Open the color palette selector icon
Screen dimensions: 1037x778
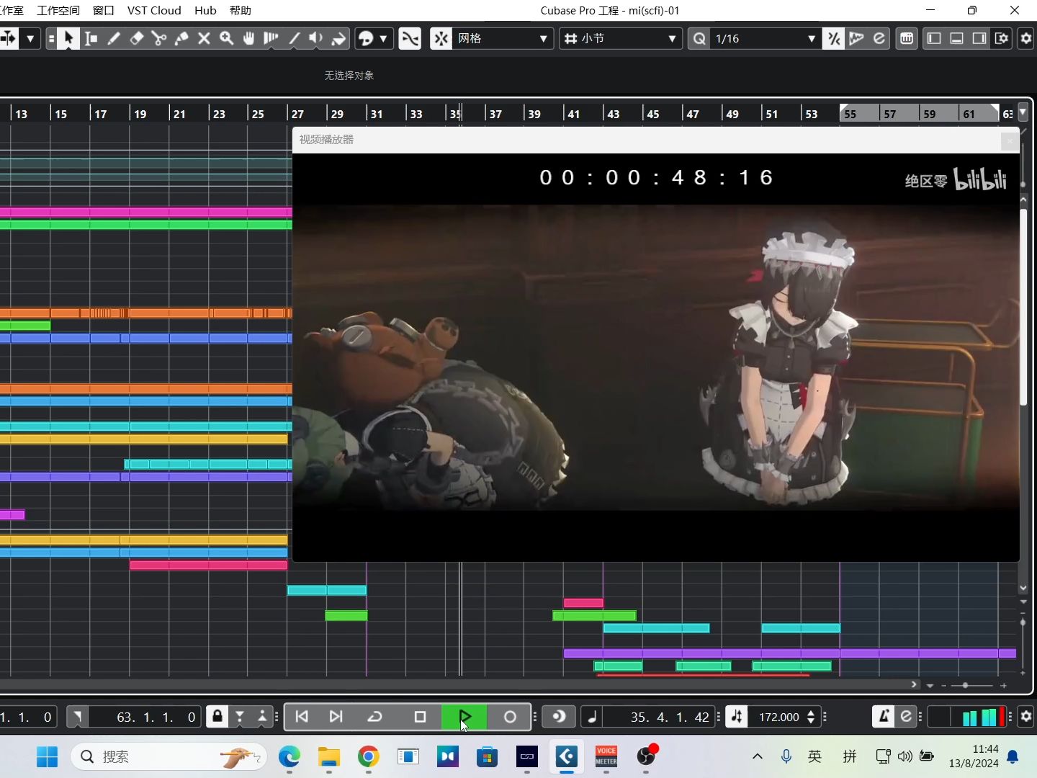point(366,38)
